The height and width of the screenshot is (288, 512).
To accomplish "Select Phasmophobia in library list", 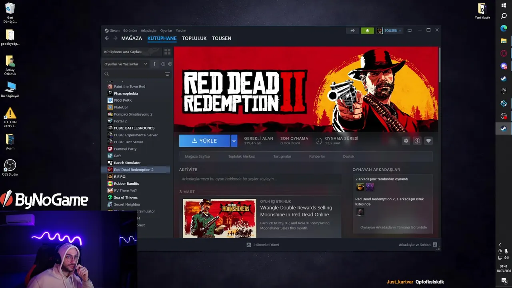I will coord(136,93).
